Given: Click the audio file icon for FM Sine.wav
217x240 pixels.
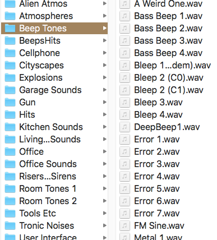Looking at the screenshot, I should pos(124,225).
